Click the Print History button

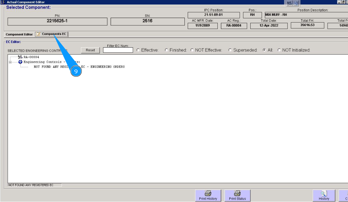[x=208, y=196]
